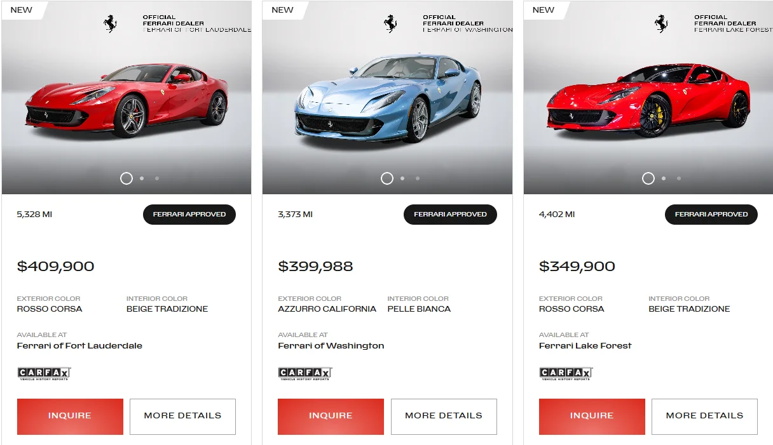Image resolution: width=773 pixels, height=445 pixels.
Task: Open CARFAX report for Fort Lauderdale Ferrari
Action: [x=44, y=374]
